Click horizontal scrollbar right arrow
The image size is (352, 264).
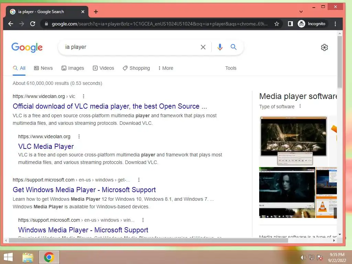click(334, 240)
